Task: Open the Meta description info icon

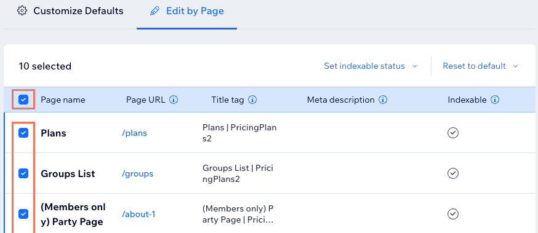Action: tap(383, 100)
